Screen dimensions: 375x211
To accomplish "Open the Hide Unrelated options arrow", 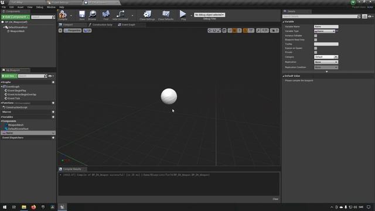I will (132, 16).
